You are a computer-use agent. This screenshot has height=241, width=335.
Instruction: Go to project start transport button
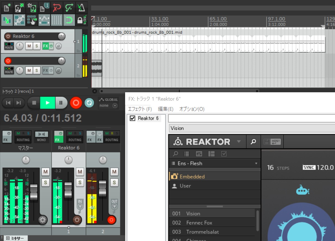(8, 103)
